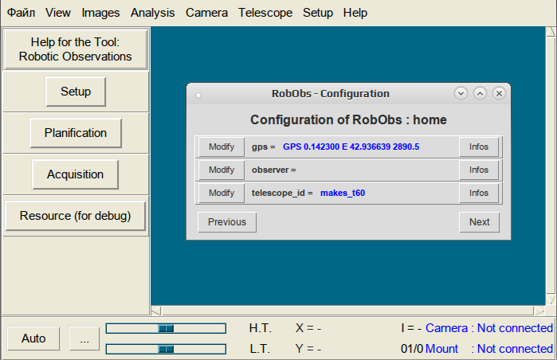Modify the gps configuration entry
The height and width of the screenshot is (360, 557).
[x=222, y=147]
